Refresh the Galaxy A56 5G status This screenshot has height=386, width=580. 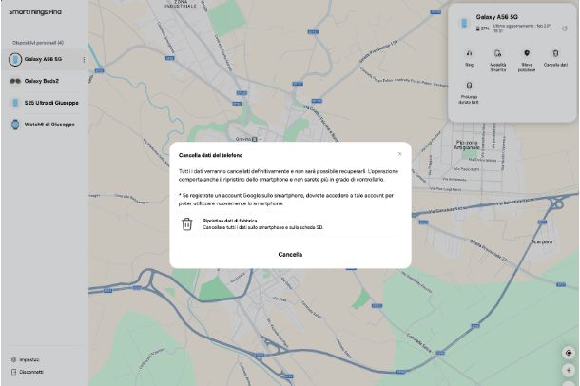pyautogui.click(x=565, y=29)
